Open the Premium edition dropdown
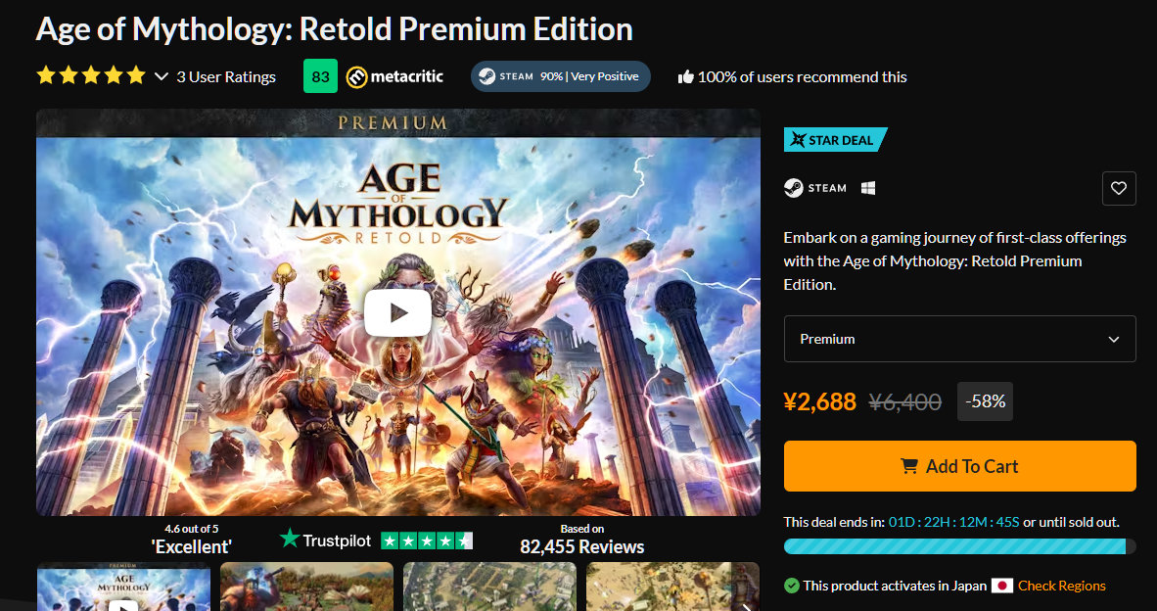This screenshot has width=1157, height=611. click(959, 339)
